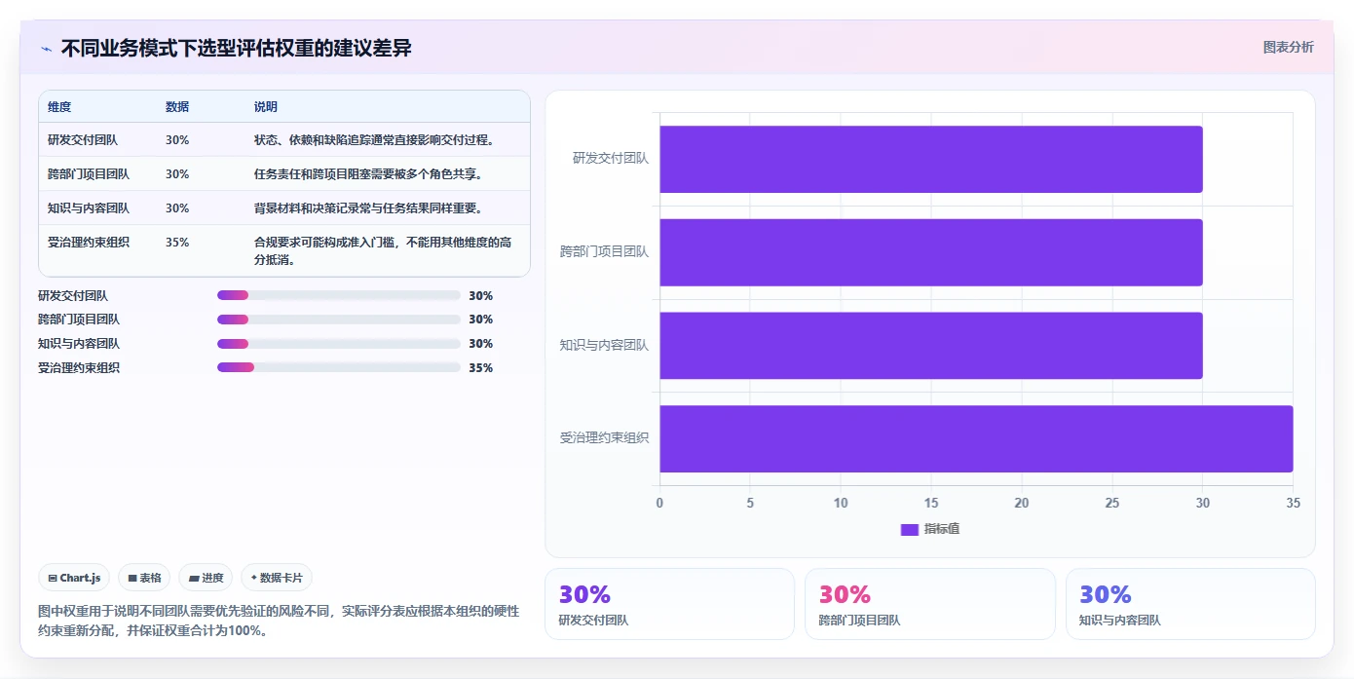The image size is (1354, 679).
Task: Open the 跨部门项目团队 30% data card
Action: [930, 604]
